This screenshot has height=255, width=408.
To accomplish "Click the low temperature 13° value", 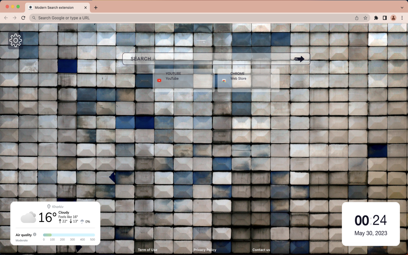I will coord(76,221).
